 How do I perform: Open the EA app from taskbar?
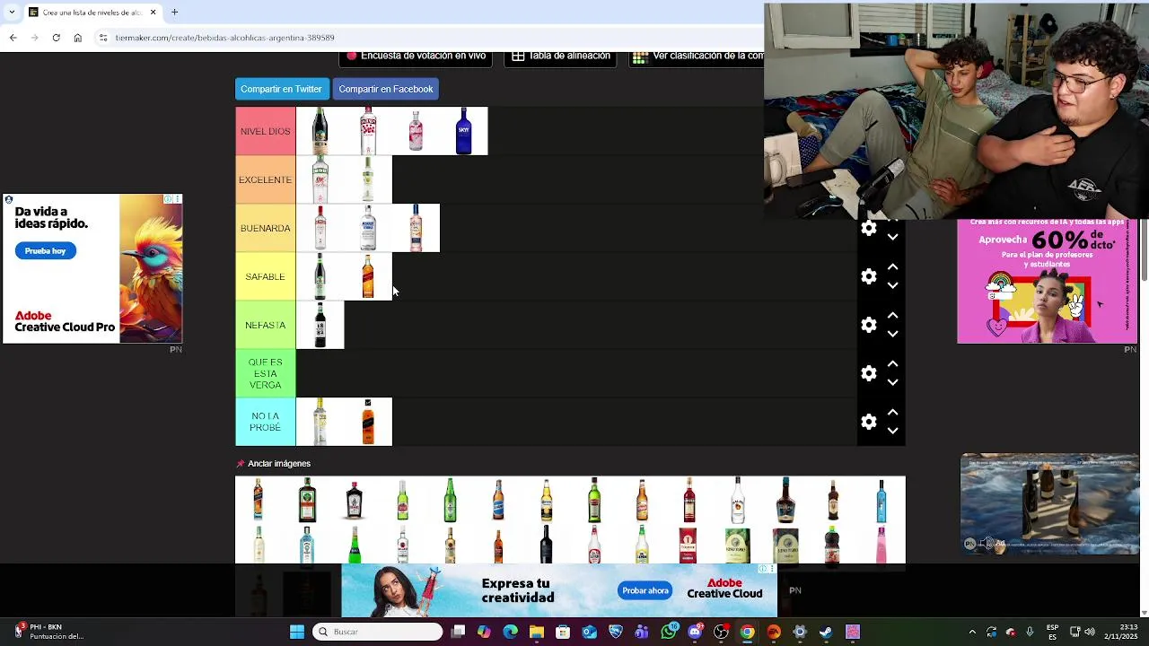click(774, 632)
